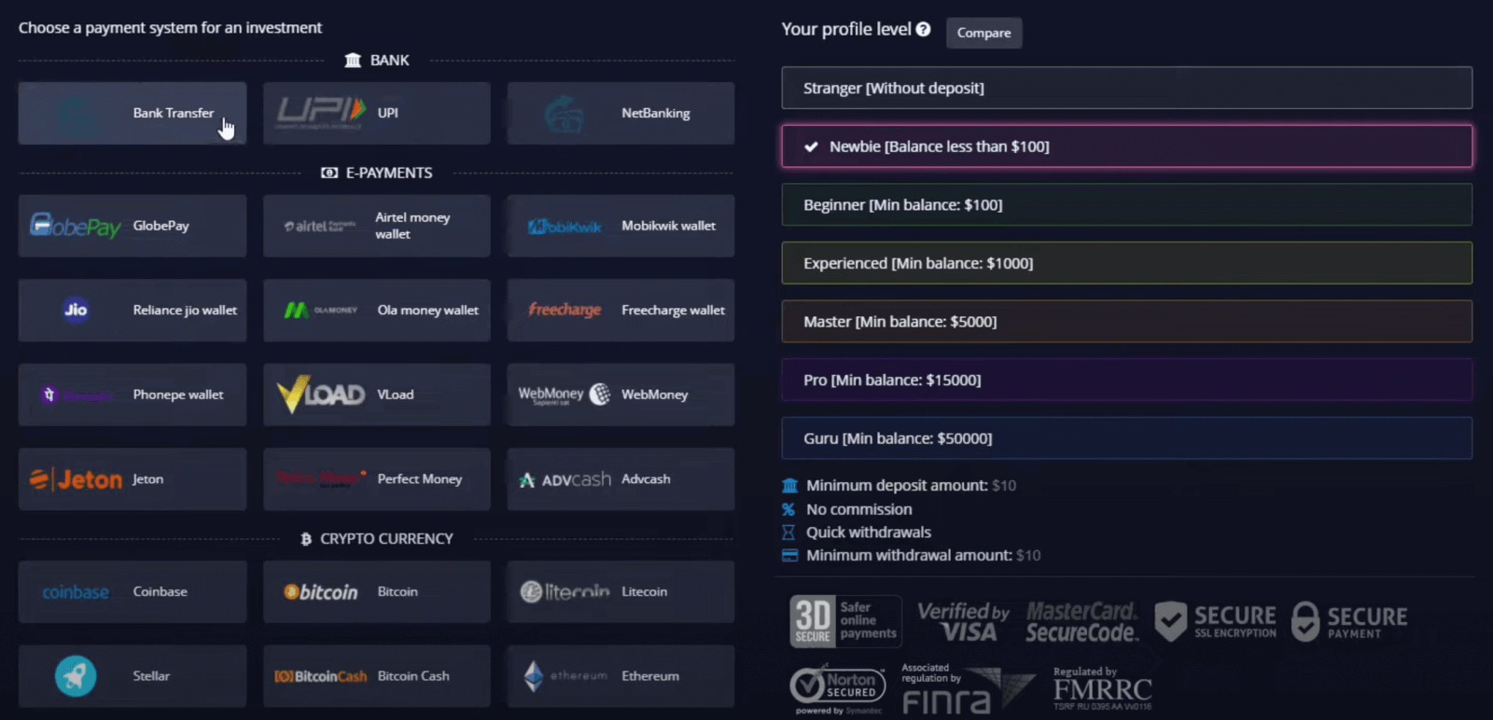Click the Phonepe wallet logo

[x=76, y=395]
